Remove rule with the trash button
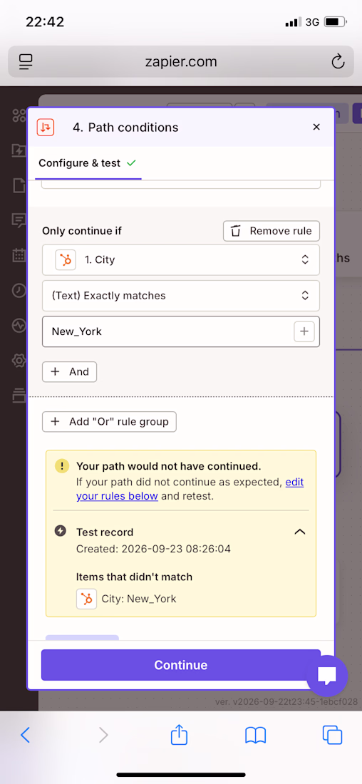Screen dimensions: 362x784 click(x=271, y=231)
